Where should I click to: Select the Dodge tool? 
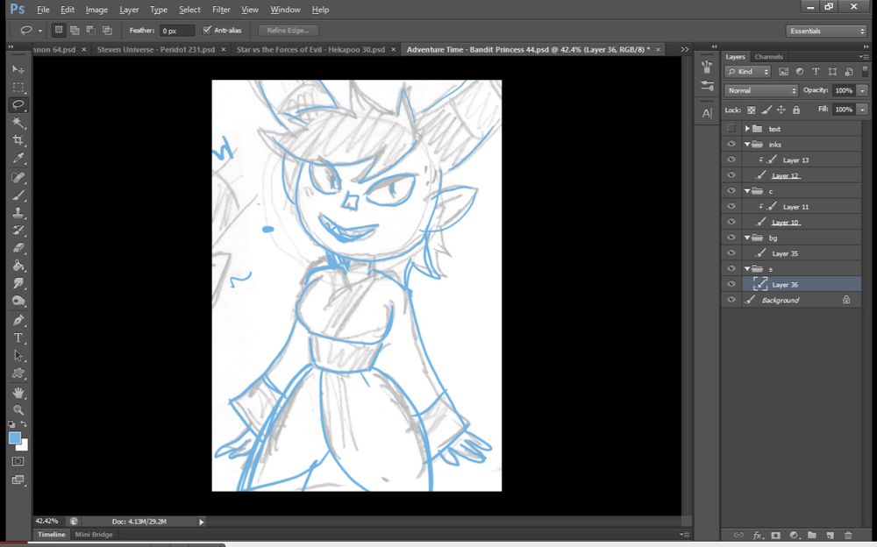point(18,301)
